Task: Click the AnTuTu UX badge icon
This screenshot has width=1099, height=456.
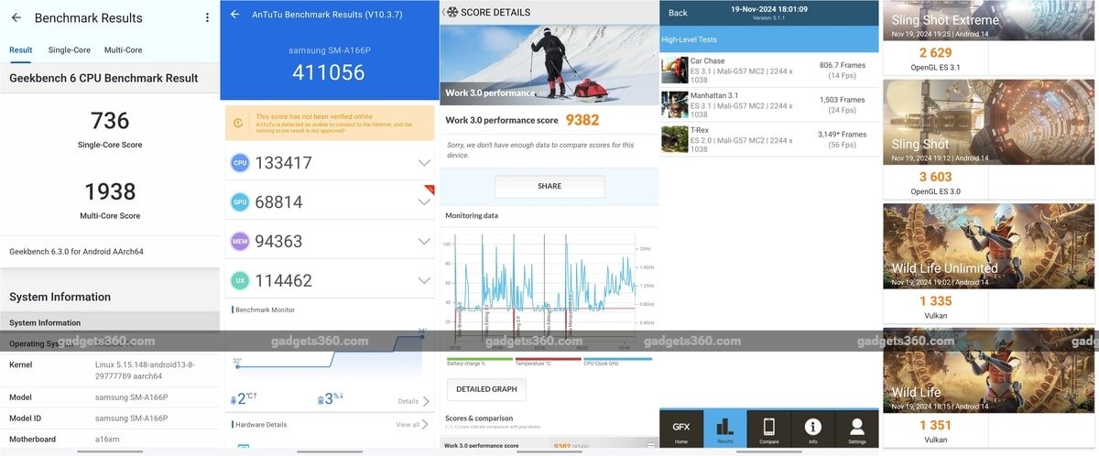Action: point(240,281)
